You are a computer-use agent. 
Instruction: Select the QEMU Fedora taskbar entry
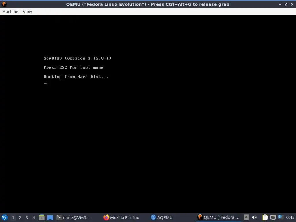pyautogui.click(x=219, y=217)
